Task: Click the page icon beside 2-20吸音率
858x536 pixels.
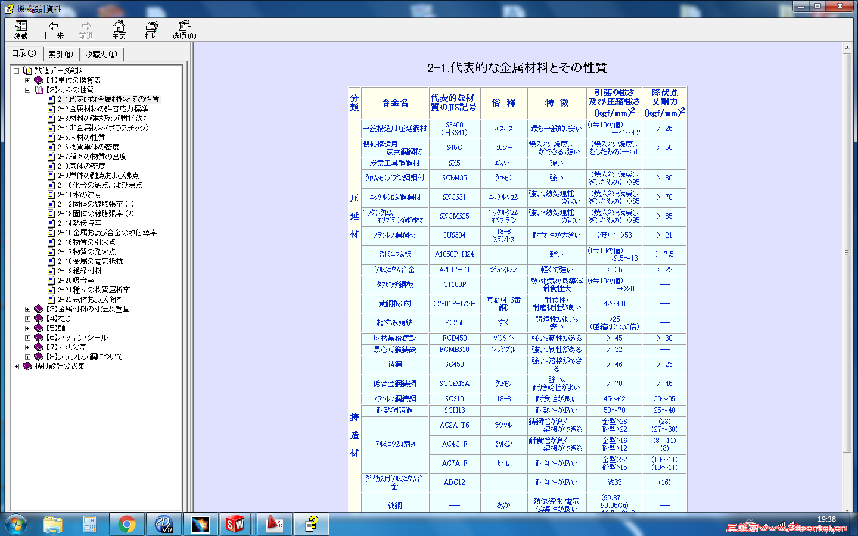Action: [51, 281]
